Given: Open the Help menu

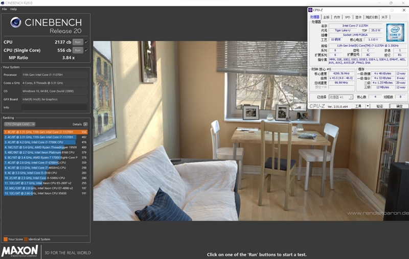Looking at the screenshot, I should pyautogui.click(x=14, y=9).
